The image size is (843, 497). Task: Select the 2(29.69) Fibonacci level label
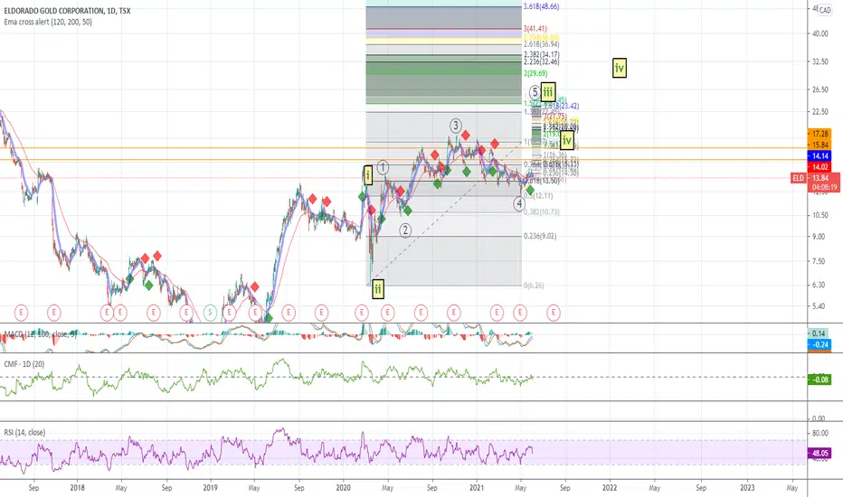click(535, 73)
